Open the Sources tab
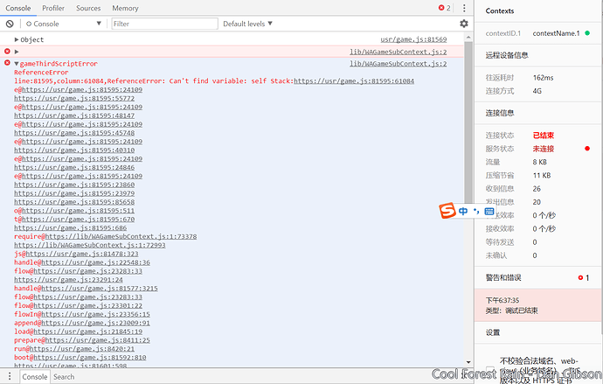The width and height of the screenshot is (603, 384). (88, 8)
